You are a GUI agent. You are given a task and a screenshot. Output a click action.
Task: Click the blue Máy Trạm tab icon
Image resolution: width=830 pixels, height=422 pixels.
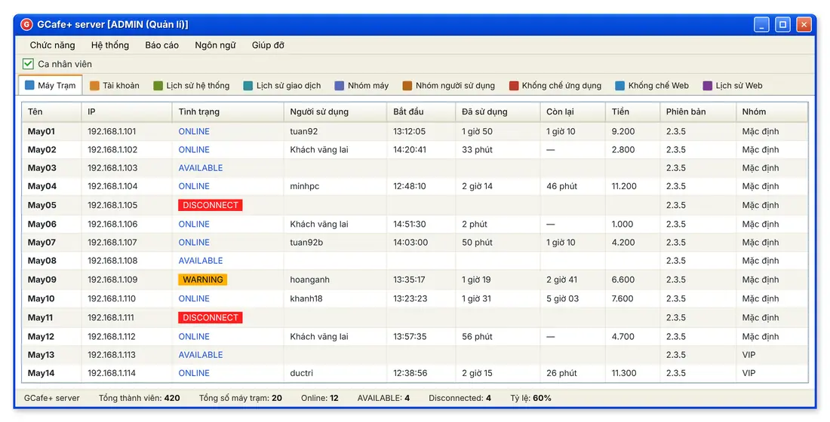(x=29, y=85)
